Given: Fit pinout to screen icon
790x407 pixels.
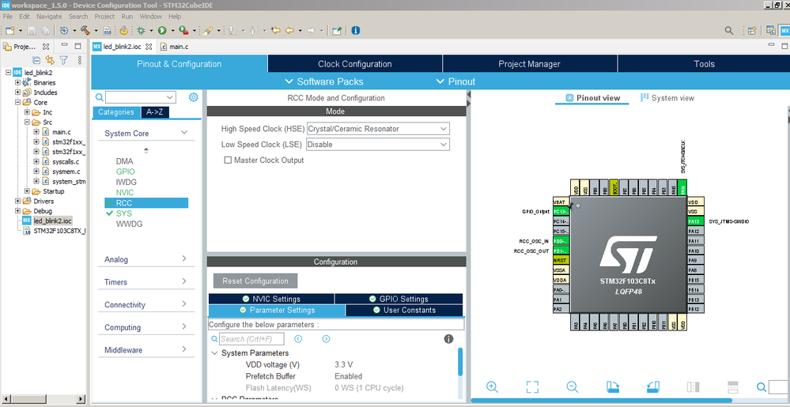Looking at the screenshot, I should [532, 387].
